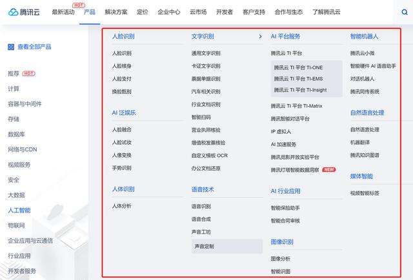Select 行业应用 in sidebar
This screenshot has width=413, height=280.
coord(19,256)
